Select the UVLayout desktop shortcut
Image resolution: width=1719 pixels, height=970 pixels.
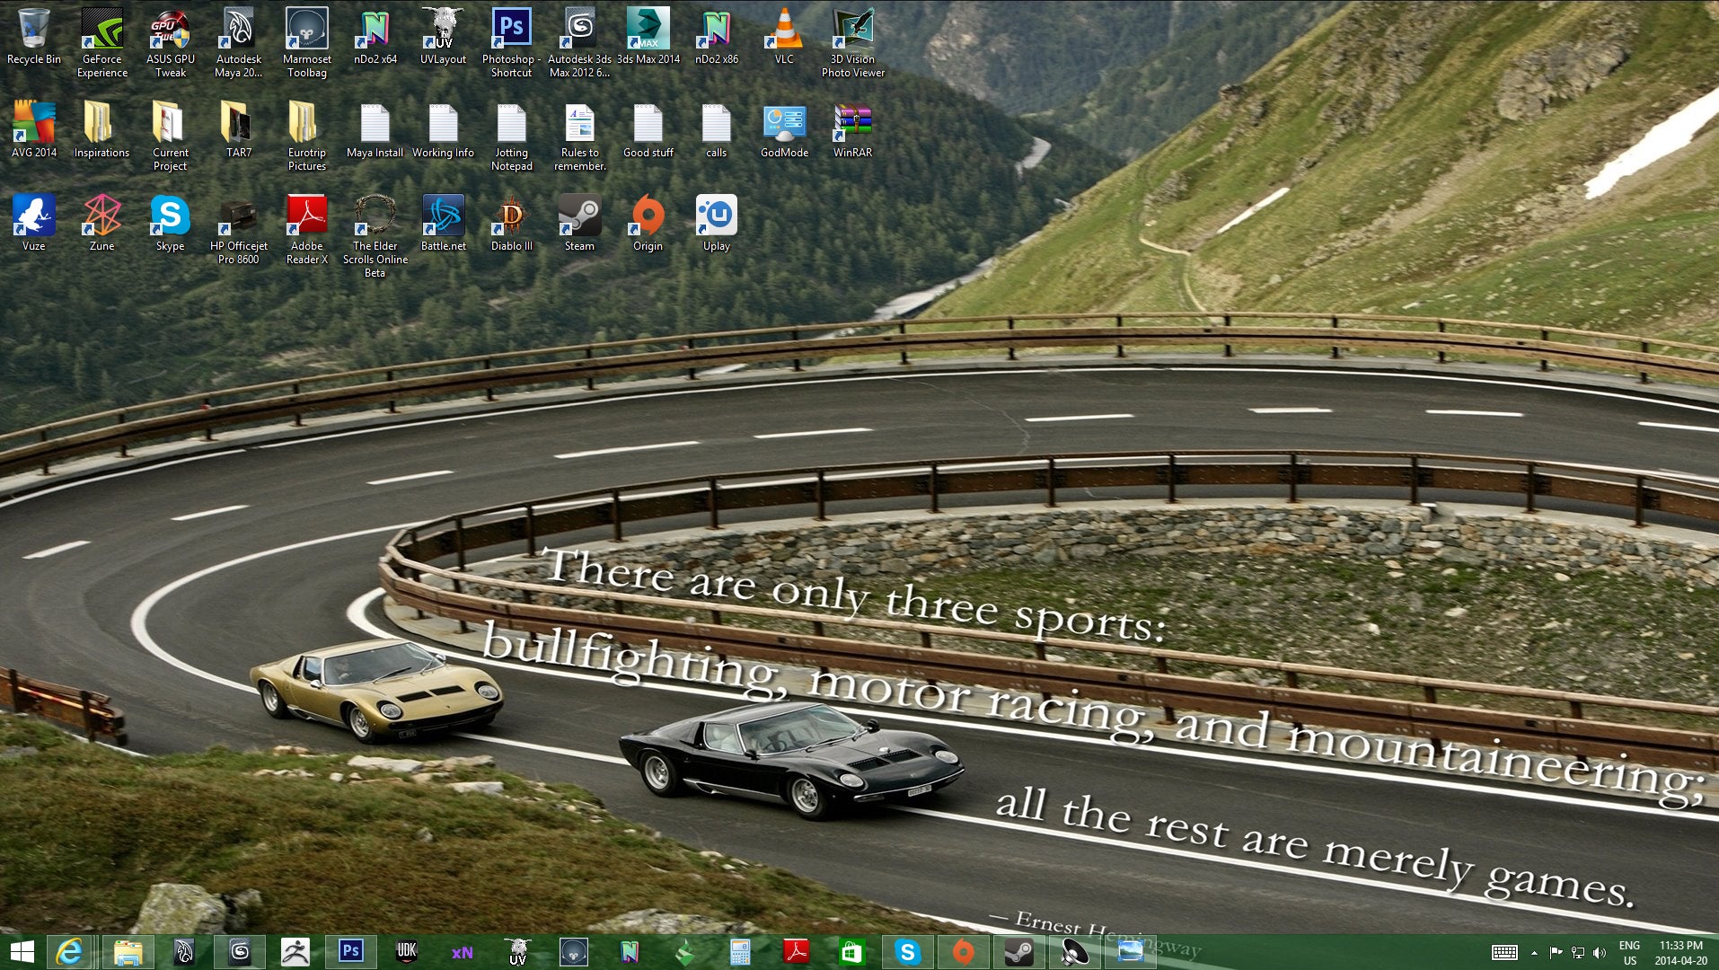point(444,38)
